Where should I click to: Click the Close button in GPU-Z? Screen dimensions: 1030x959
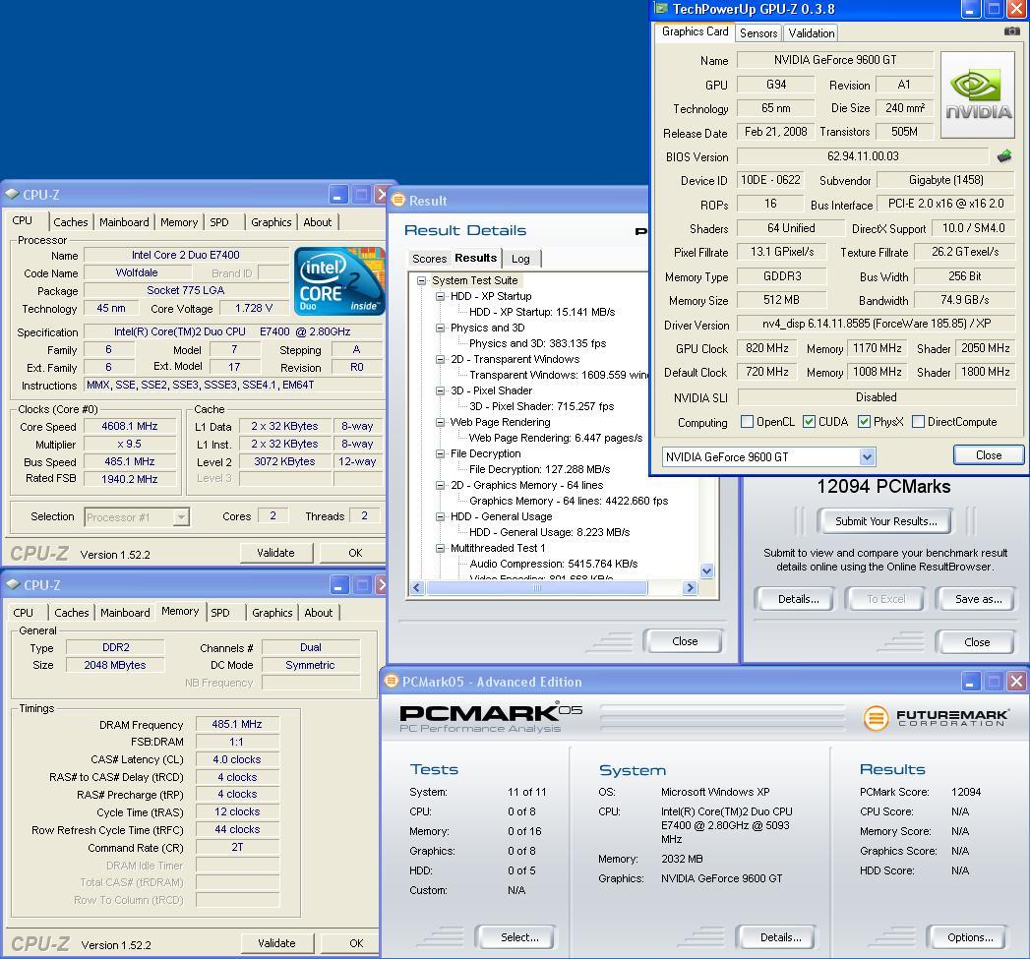pos(989,455)
